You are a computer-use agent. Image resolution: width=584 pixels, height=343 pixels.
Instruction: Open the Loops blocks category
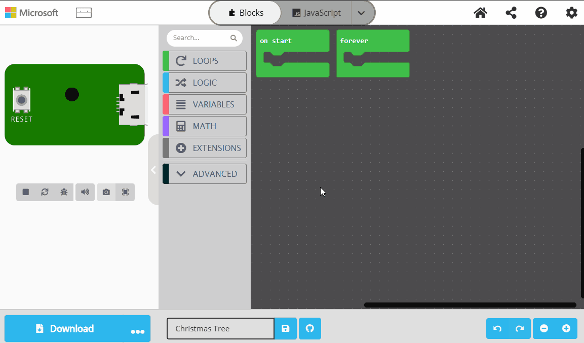205,61
